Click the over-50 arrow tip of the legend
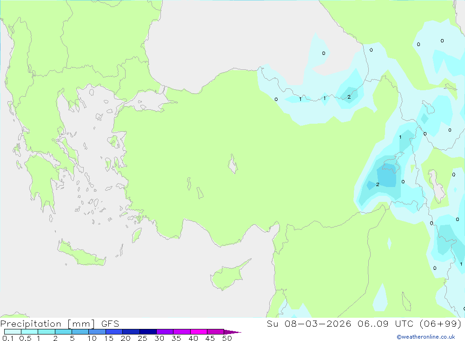465x341 pixels. coord(232,332)
